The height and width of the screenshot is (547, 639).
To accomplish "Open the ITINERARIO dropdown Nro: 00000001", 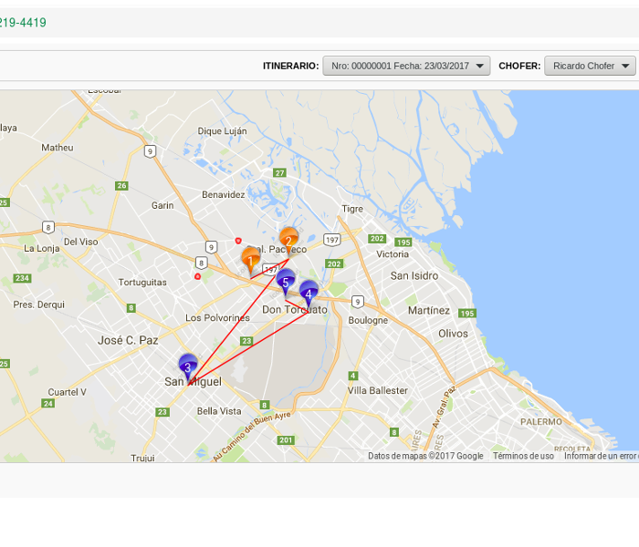I will coord(406,66).
